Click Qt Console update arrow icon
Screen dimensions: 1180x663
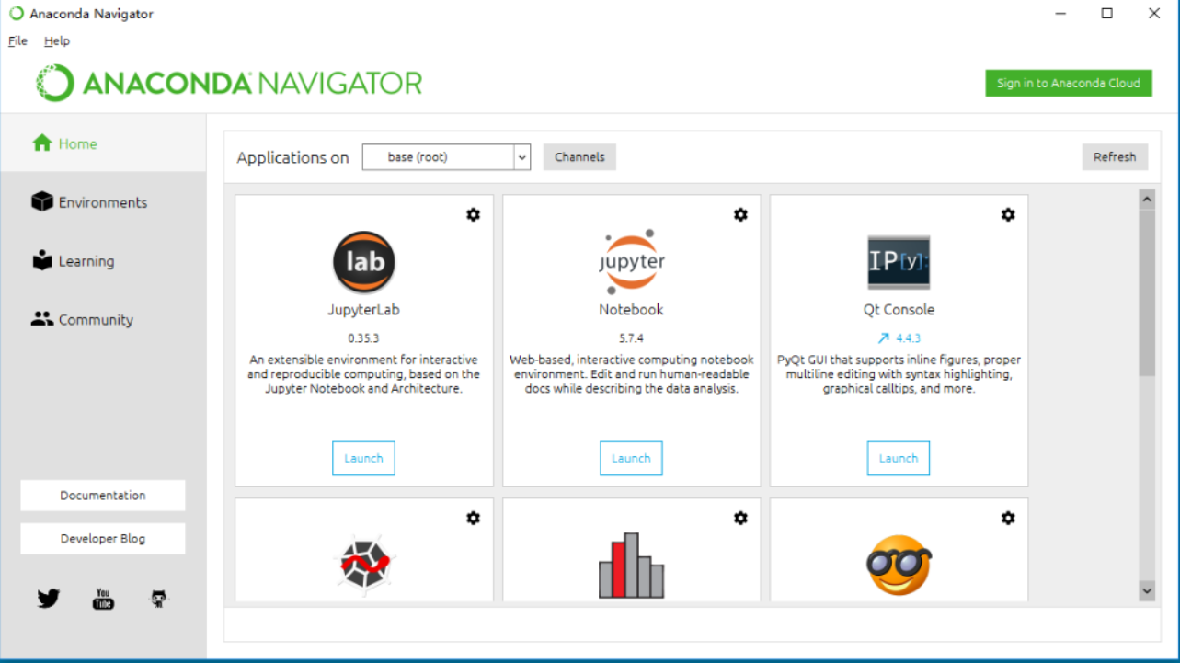point(883,338)
